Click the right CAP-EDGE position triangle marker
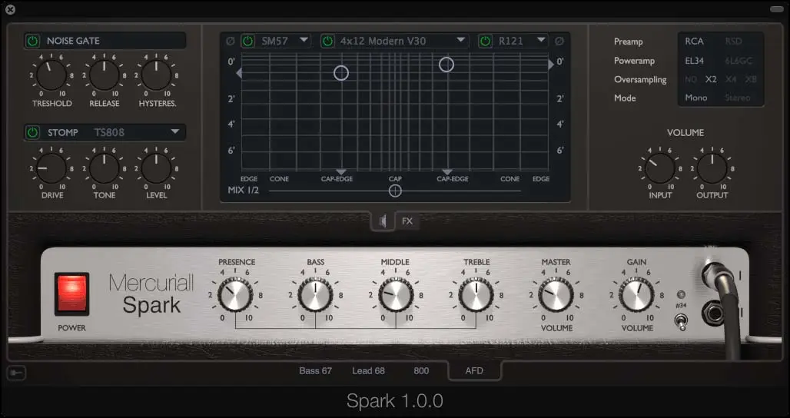The height and width of the screenshot is (418, 790). [x=447, y=172]
